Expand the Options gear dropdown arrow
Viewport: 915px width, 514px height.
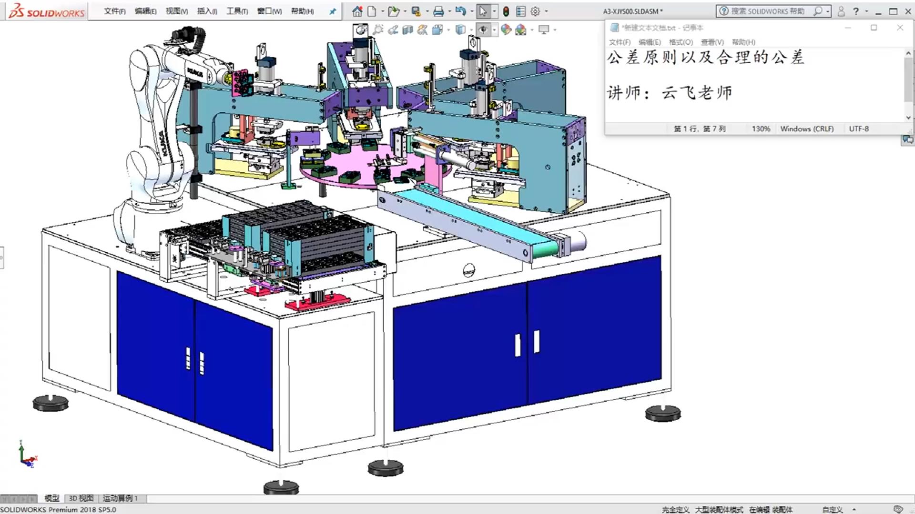546,11
